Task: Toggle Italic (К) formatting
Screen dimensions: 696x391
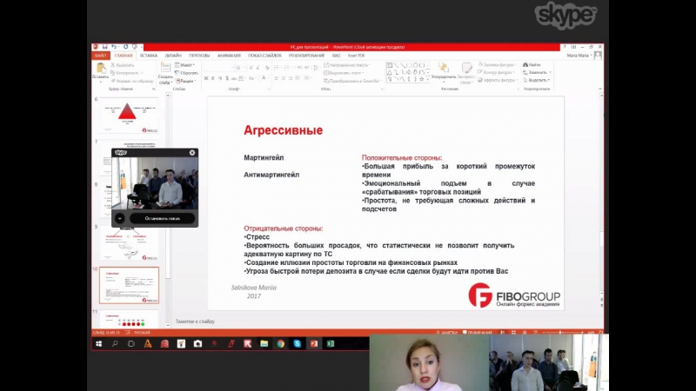Action: pyautogui.click(x=213, y=78)
